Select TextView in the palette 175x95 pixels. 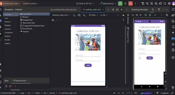pos(34,14)
